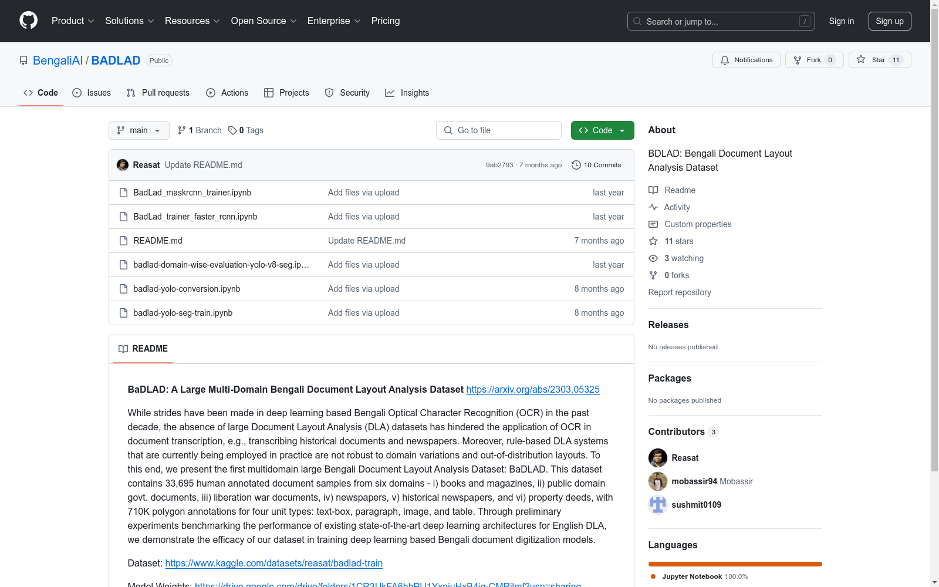The image size is (939, 587).
Task: Click the commit history clock icon
Action: click(x=576, y=165)
